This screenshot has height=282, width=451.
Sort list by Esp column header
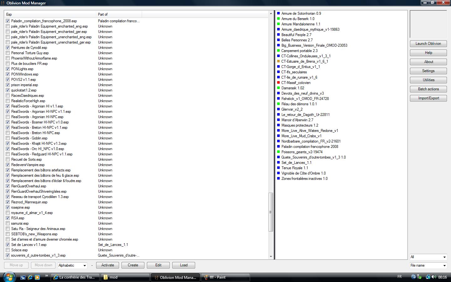click(x=50, y=14)
